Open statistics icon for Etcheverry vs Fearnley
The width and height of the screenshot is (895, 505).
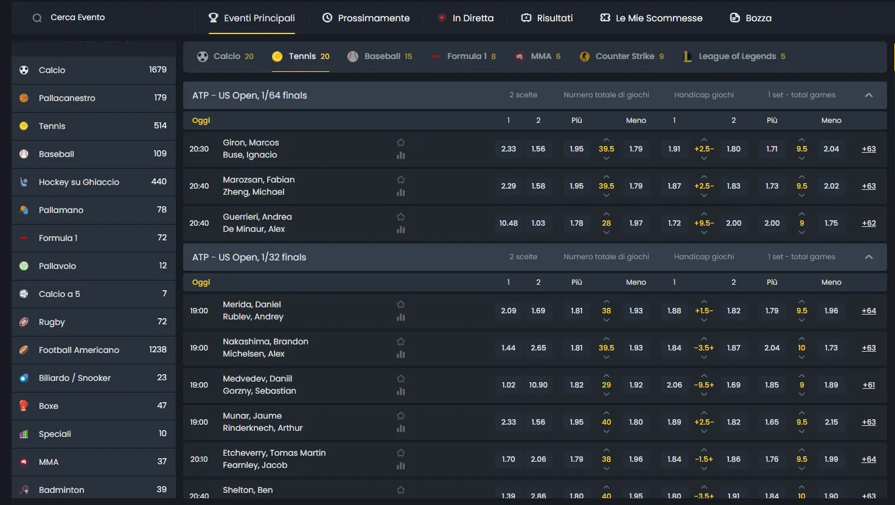[x=400, y=466]
